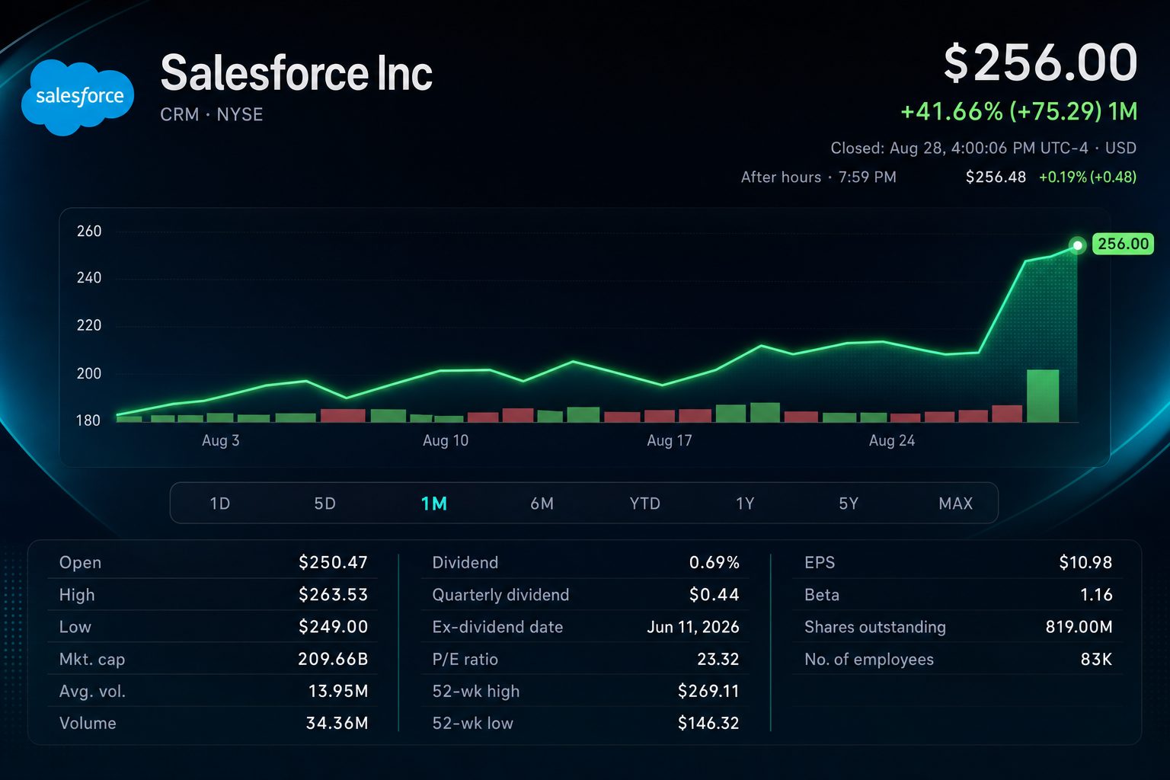Click the Aug 10 axis label

(x=446, y=440)
